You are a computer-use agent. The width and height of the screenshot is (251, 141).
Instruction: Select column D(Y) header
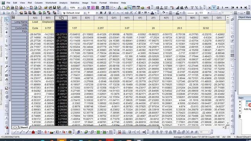click(x=75, y=18)
